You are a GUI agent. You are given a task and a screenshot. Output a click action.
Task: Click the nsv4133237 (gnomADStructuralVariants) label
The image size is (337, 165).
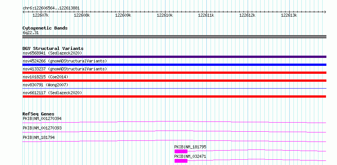(x=65, y=69)
